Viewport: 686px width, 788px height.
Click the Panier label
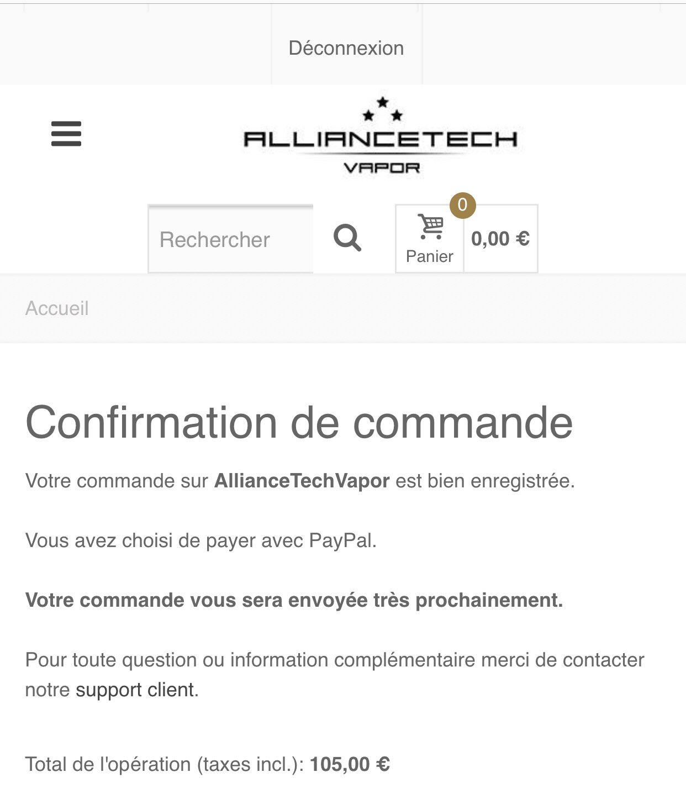pyautogui.click(x=429, y=256)
